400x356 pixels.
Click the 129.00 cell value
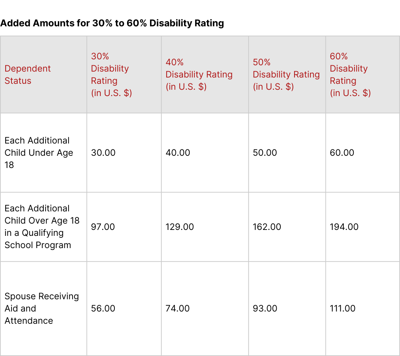pos(180,227)
